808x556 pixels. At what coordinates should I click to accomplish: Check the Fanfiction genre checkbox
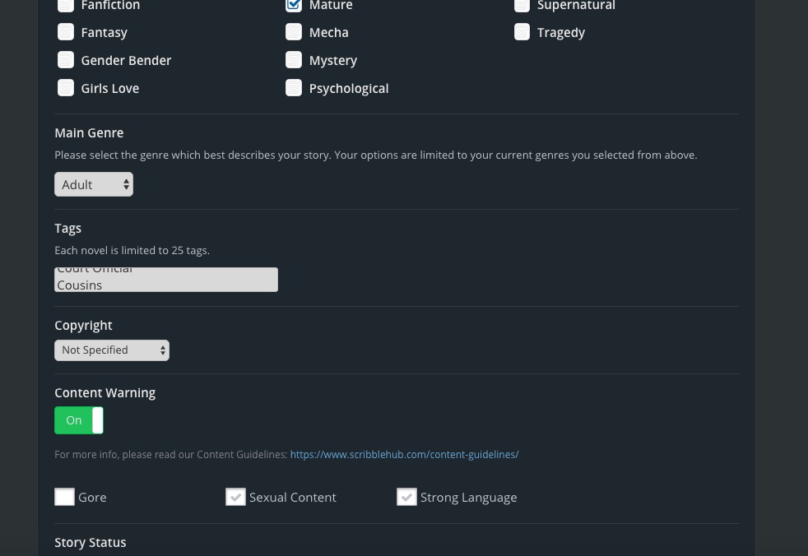tap(66, 6)
